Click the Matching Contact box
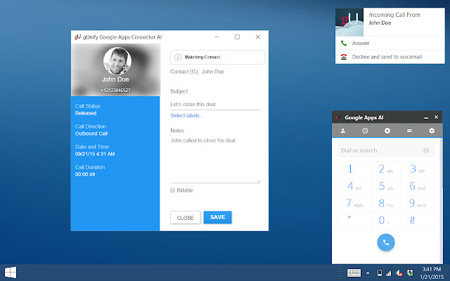Image resolution: width=450 pixels, height=281 pixels. coord(217,57)
